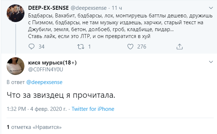This screenshot has height=134, width=217.
Task: Click the @deepexsense handle in the tweet header
Action: (89, 8)
